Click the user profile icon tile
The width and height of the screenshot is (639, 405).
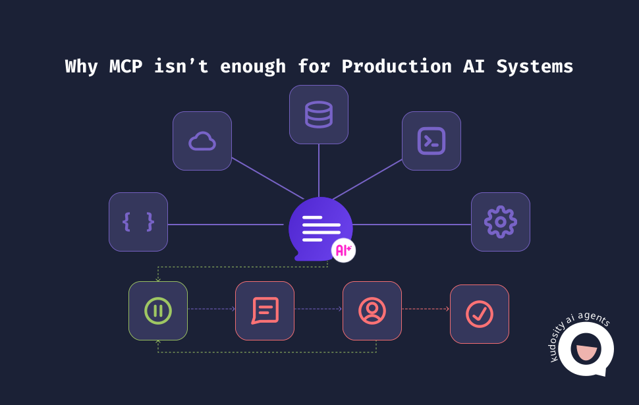tap(372, 311)
